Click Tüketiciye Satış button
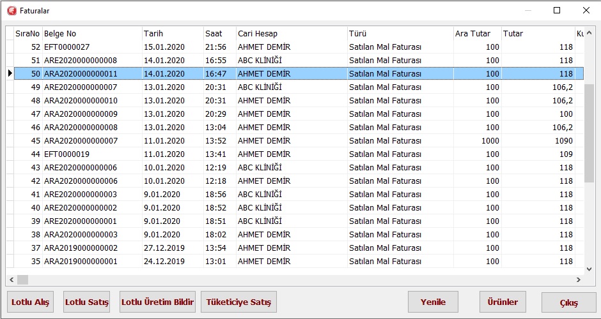601x319 pixels. coord(238,302)
